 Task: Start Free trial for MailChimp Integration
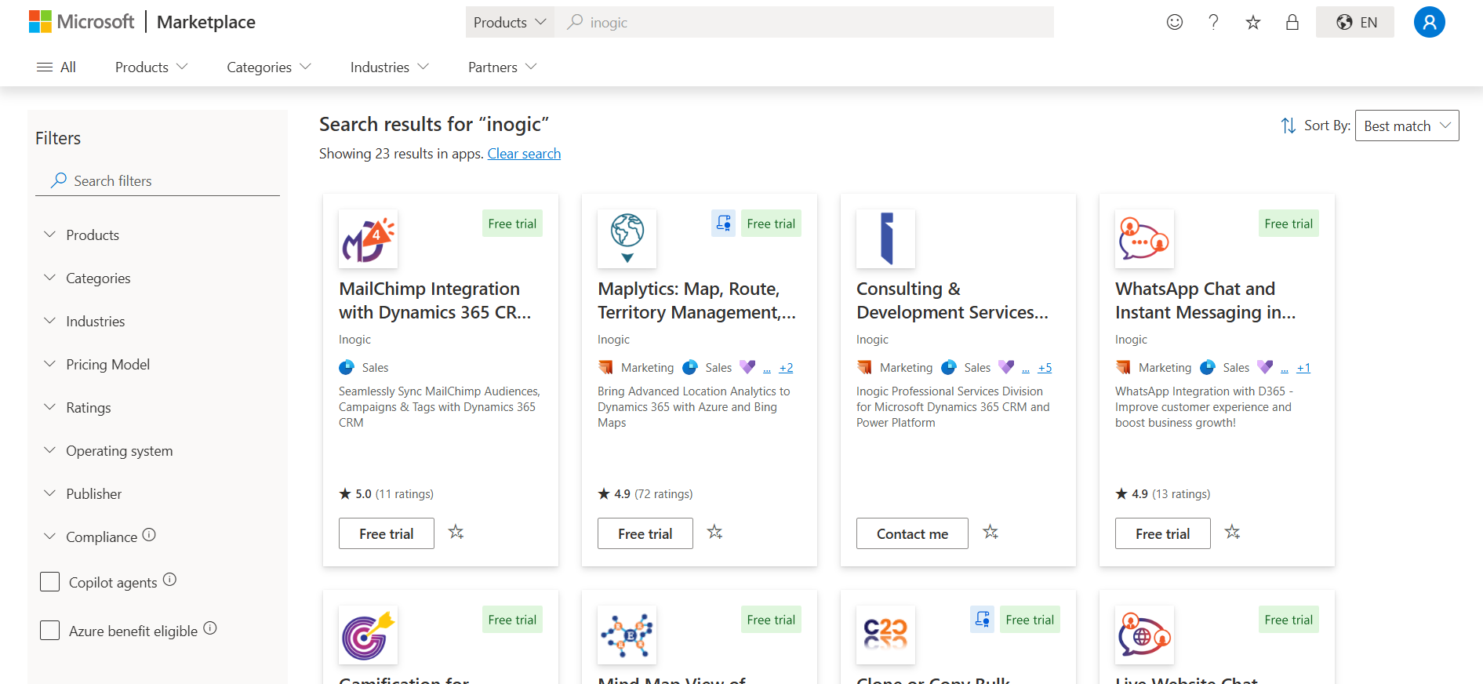[387, 533]
